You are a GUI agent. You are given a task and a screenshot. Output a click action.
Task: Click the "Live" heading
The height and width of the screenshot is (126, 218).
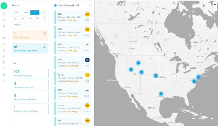[x=14, y=63]
